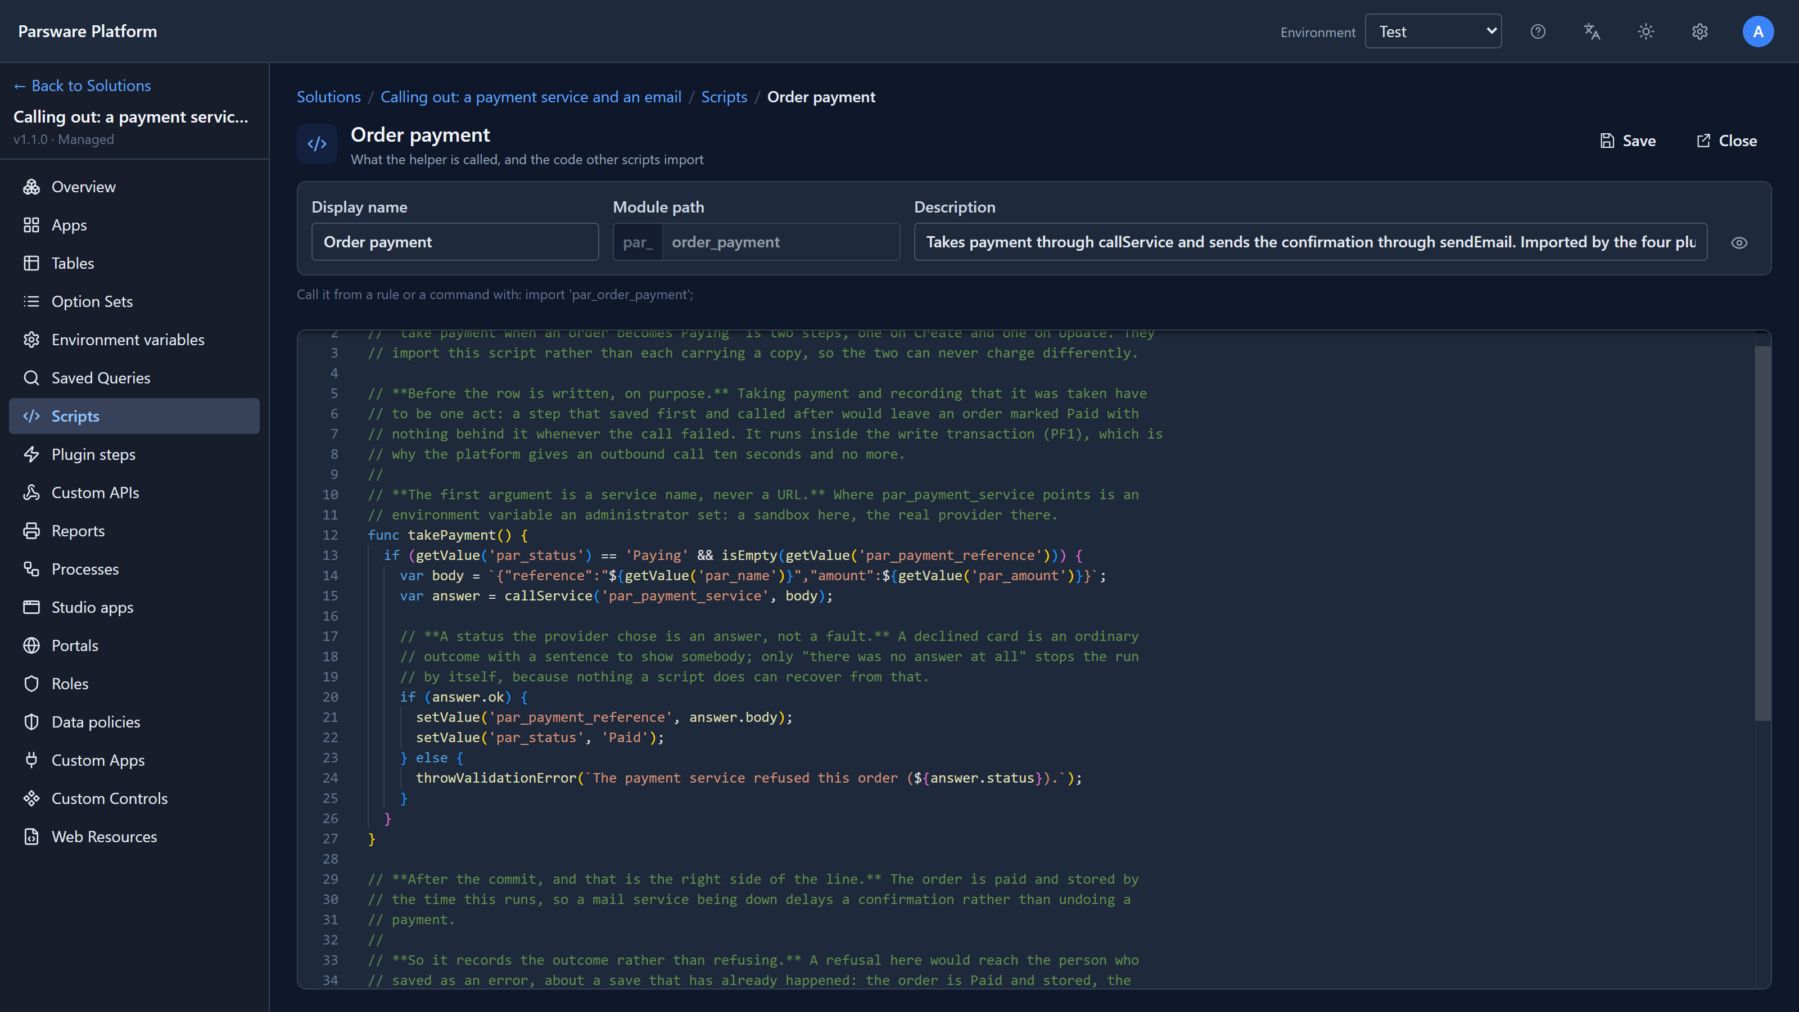This screenshot has width=1799, height=1012.
Task: Open the language translation icon
Action: click(x=1592, y=31)
